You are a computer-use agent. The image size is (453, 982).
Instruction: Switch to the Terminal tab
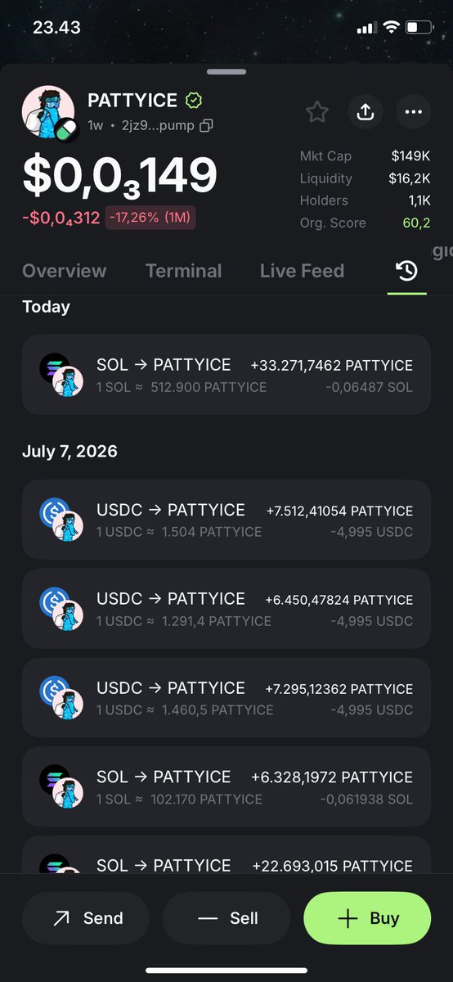coord(183,271)
